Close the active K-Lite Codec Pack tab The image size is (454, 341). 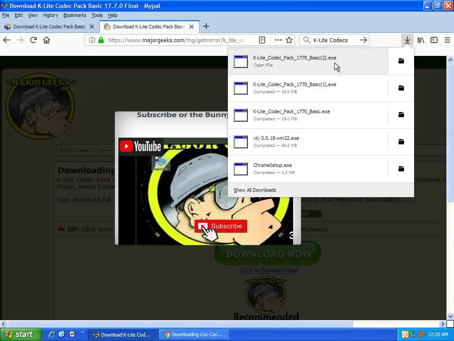(192, 27)
